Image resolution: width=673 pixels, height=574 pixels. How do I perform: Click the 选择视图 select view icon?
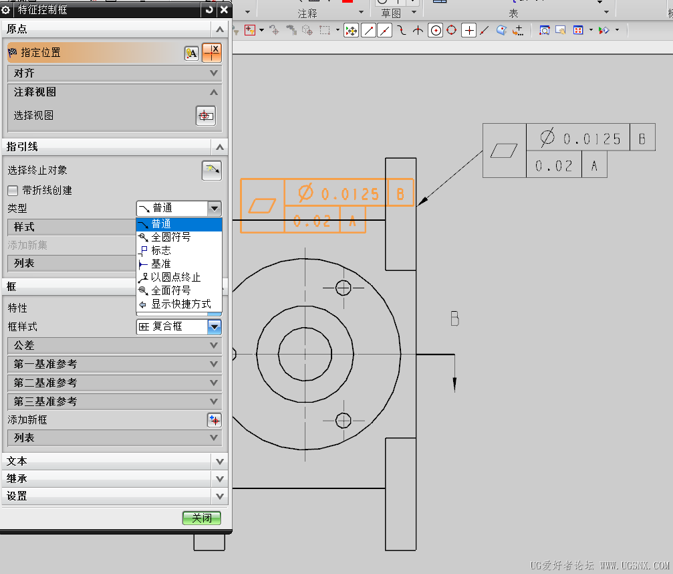206,116
